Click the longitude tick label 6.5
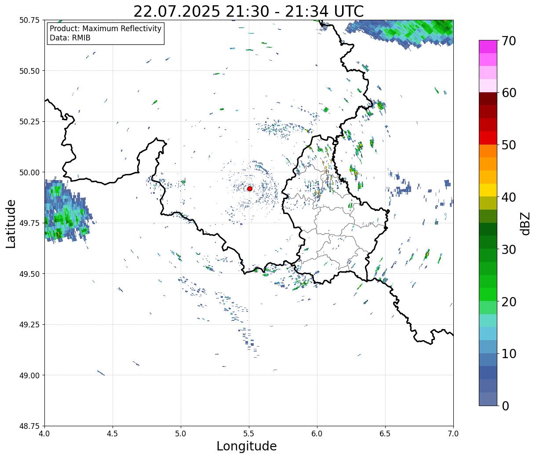 pyautogui.click(x=385, y=434)
